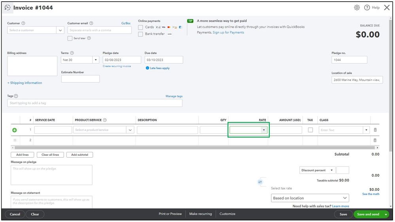Open the Help question mark icon
Viewport: 395px width, 222px height.
pos(367,7)
